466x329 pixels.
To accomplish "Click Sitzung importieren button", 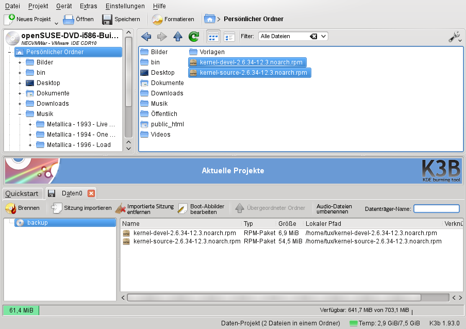I will [81, 208].
